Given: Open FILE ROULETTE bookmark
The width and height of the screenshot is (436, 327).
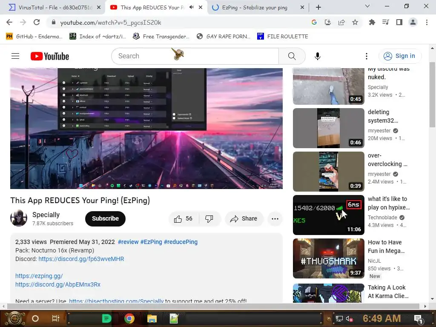Looking at the screenshot, I should [283, 37].
